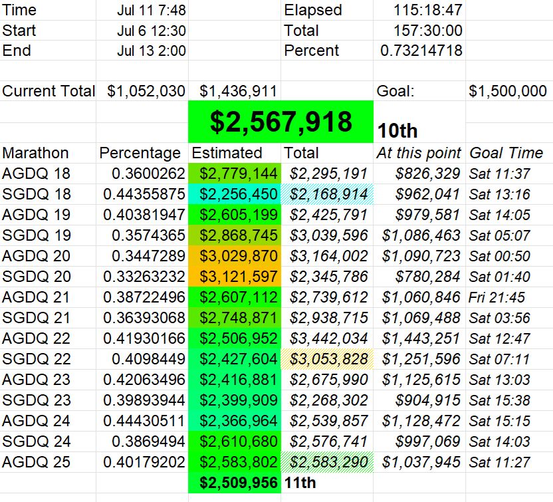Select the at-this-point value '$780,284'
Image resolution: width=553 pixels, height=502 pixels.
419,277
